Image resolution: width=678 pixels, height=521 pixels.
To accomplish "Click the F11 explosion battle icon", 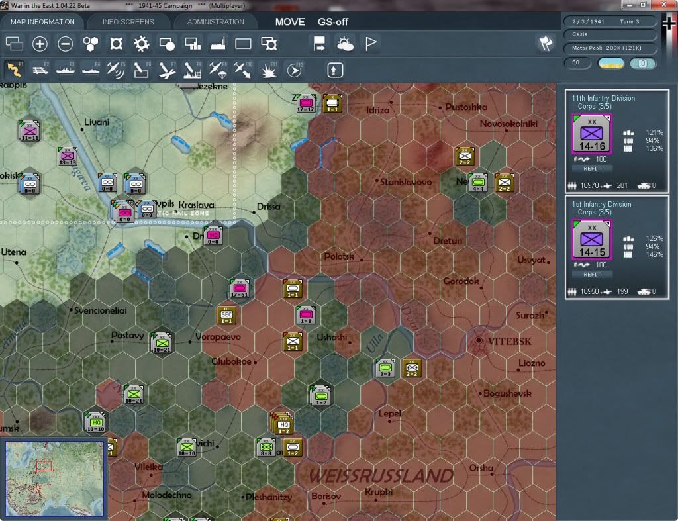I will [269, 70].
